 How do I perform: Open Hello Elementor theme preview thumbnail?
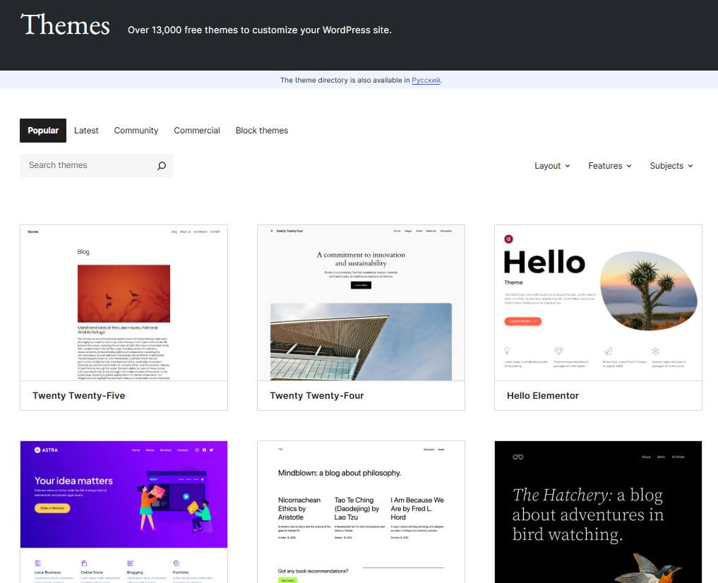tap(598, 303)
